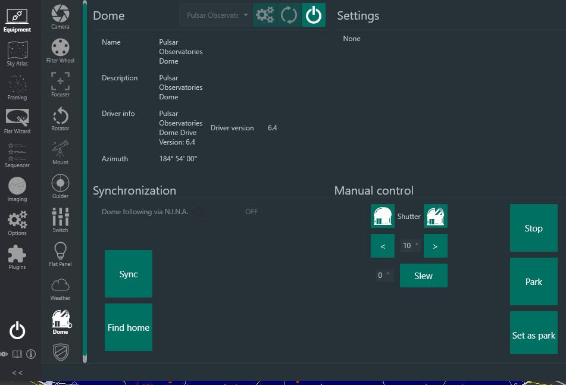Click the open-dome icon right of Shutter
This screenshot has width=566, height=385.
[435, 216]
